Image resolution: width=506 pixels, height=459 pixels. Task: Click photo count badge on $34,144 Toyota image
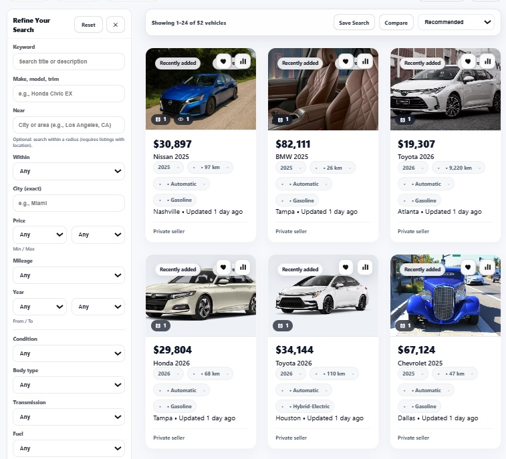[x=283, y=326]
